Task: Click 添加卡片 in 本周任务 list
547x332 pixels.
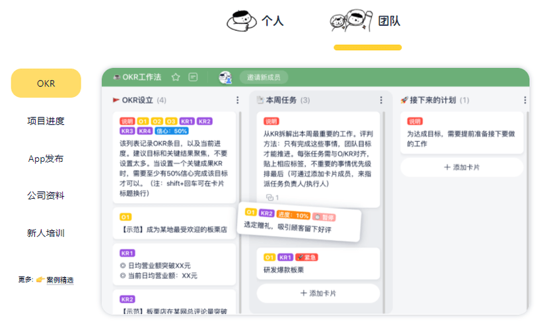Action: [318, 293]
